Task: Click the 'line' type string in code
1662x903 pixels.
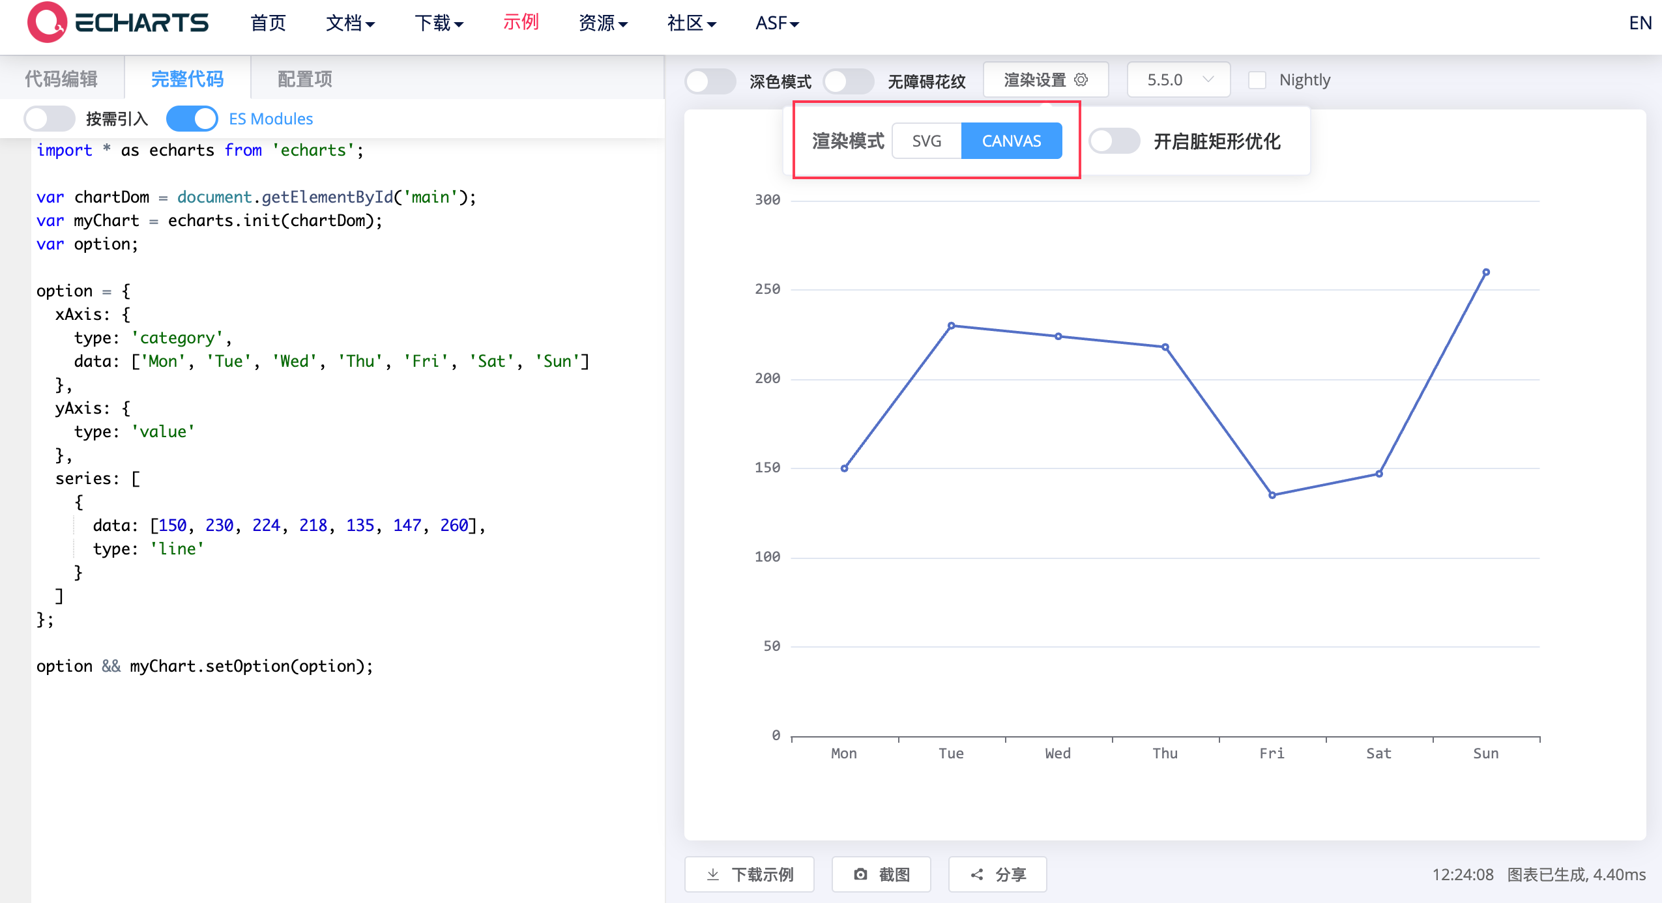Action: point(177,549)
